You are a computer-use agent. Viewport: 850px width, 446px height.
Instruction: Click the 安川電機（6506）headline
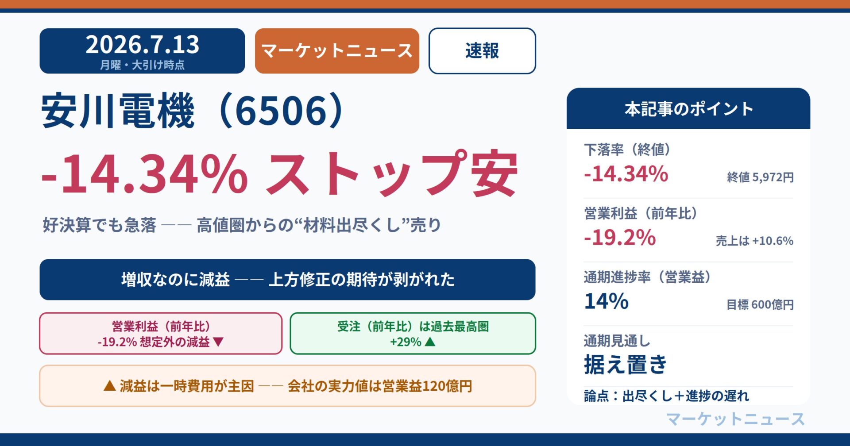[x=193, y=111]
